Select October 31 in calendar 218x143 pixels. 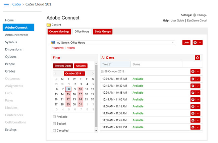[x=80, y=104]
